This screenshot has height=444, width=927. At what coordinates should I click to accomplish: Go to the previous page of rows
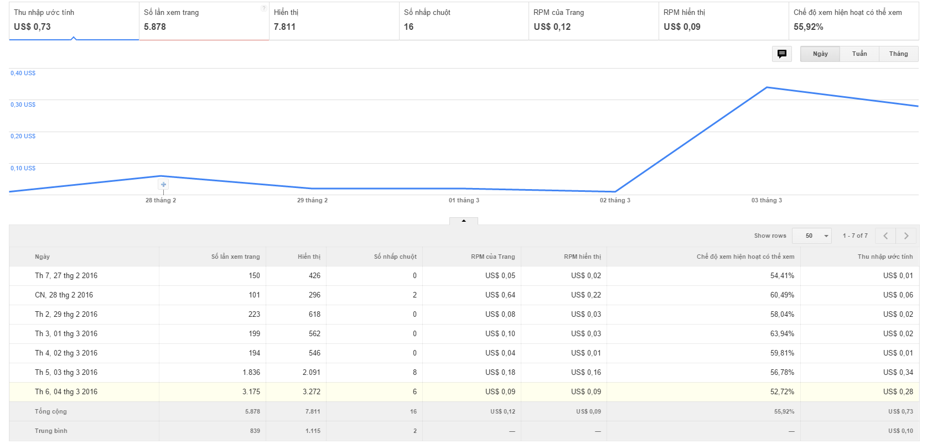point(885,236)
